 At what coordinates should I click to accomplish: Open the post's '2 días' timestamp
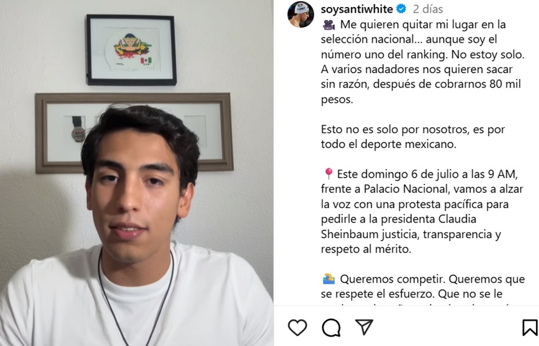tap(428, 9)
